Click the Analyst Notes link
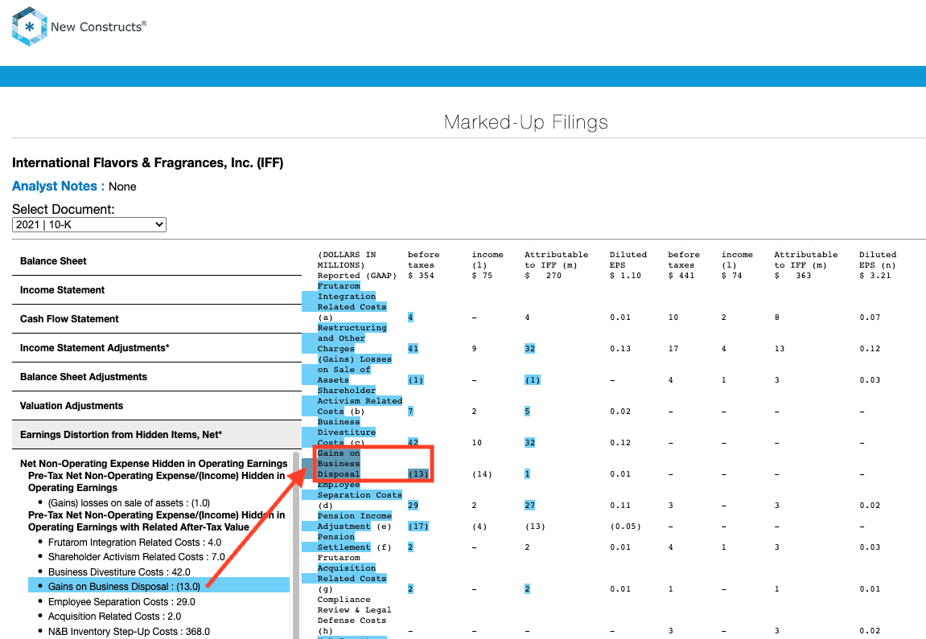The height and width of the screenshot is (639, 926). tap(58, 186)
